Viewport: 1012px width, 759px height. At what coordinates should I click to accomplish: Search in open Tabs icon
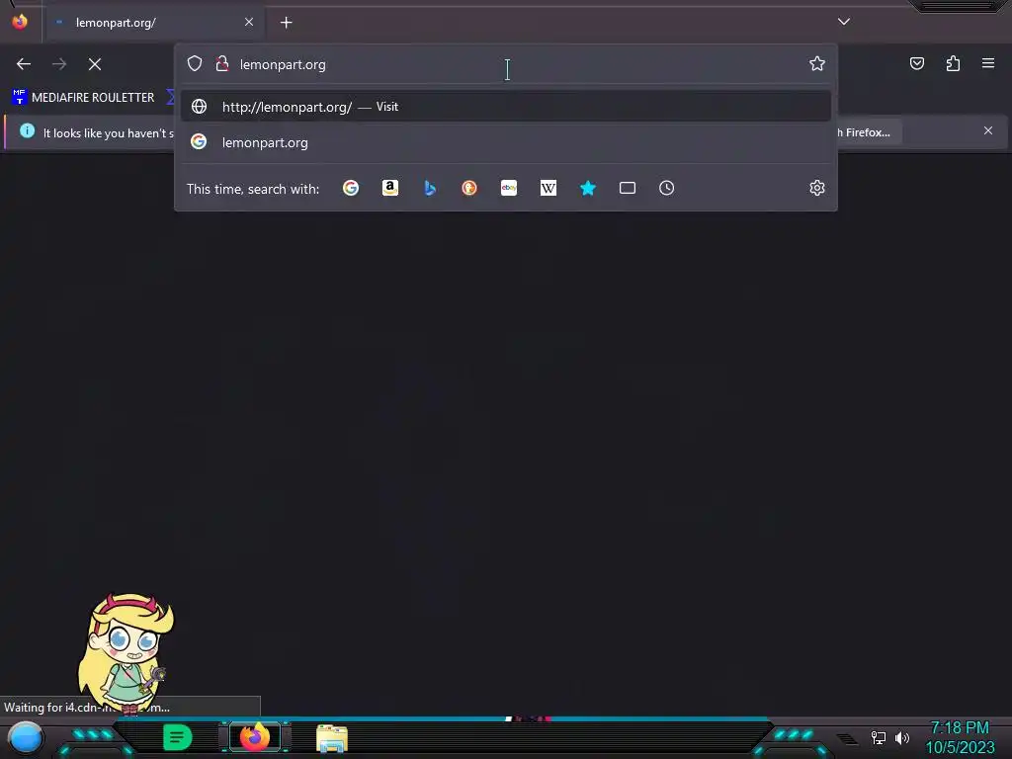coord(628,188)
